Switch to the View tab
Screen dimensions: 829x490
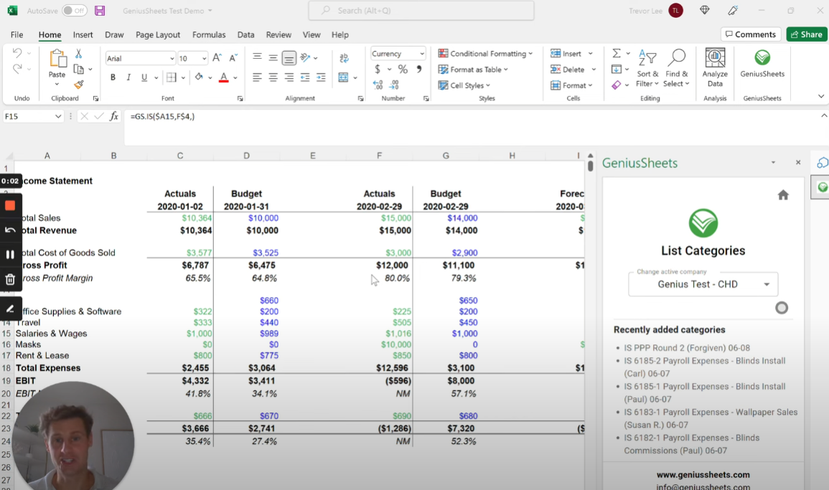(312, 34)
